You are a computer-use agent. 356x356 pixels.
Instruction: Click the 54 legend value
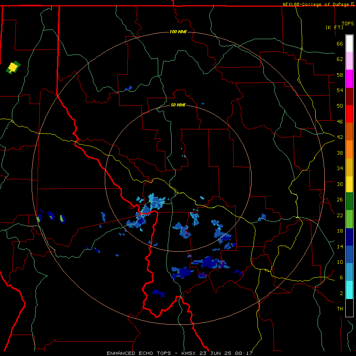(340, 90)
